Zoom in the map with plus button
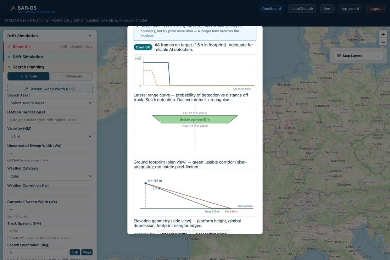This screenshot has width=390, height=260. [x=383, y=34]
